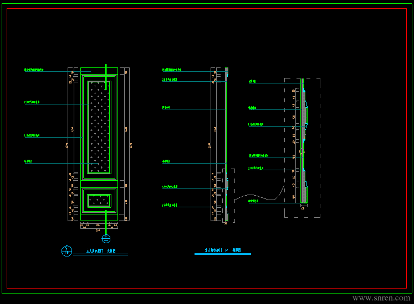
Task: Pick the bottom annotation label of section view
Action: (170, 205)
